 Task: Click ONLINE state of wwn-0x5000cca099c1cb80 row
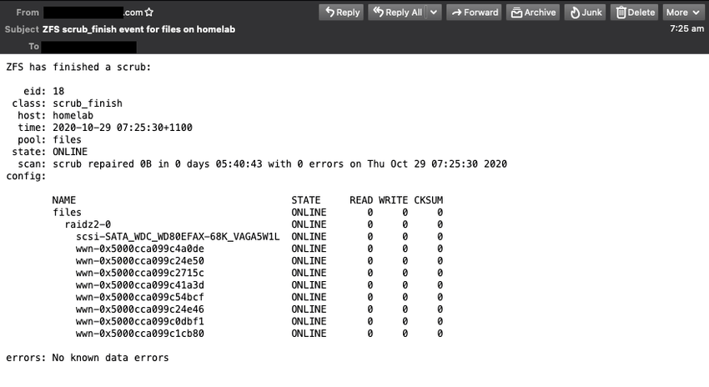point(309,334)
